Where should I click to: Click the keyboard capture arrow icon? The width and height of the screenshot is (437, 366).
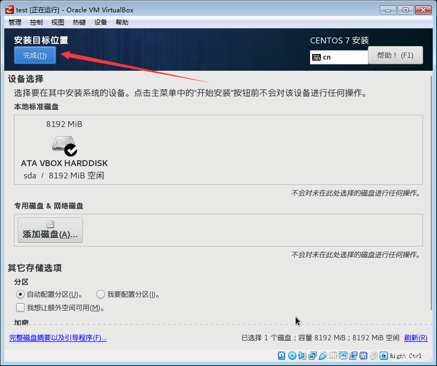(x=384, y=356)
